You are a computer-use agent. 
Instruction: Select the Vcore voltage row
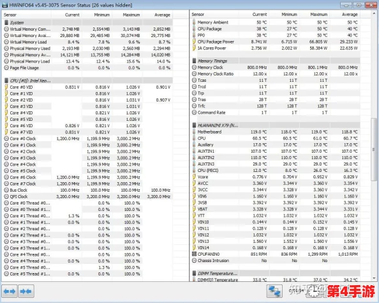point(276,177)
